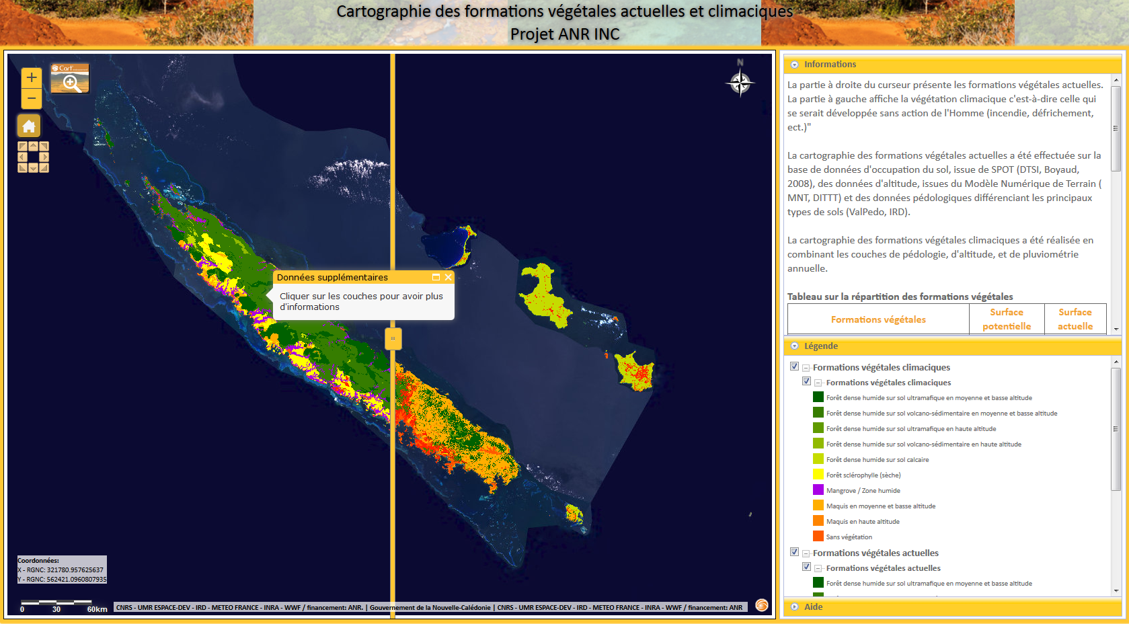
Task: Click the Mangrove / Zone humide purple swatch
Action: (x=818, y=490)
